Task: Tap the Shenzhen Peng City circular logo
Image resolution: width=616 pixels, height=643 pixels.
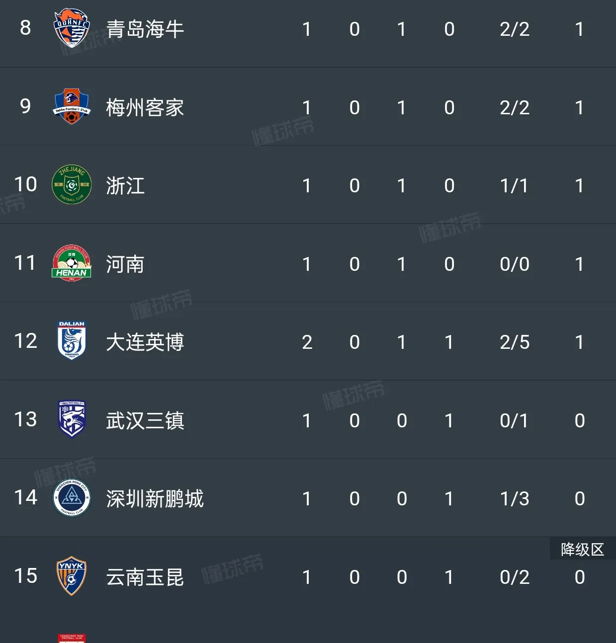Action: click(x=72, y=498)
